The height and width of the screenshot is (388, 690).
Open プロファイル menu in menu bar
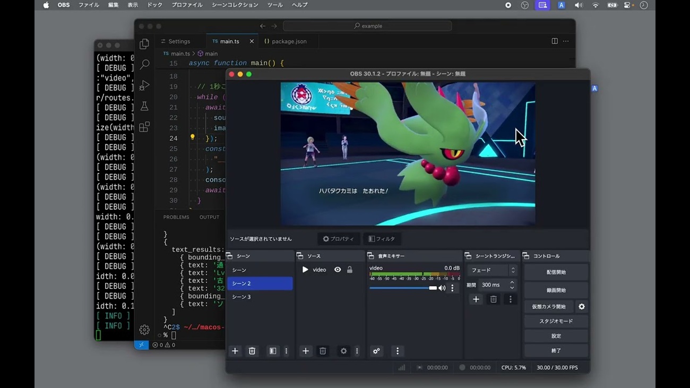click(187, 5)
